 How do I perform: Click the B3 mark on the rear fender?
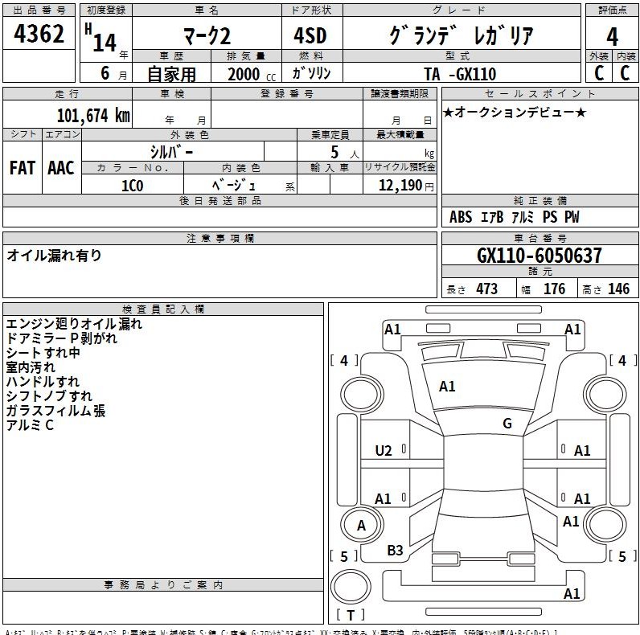click(395, 550)
